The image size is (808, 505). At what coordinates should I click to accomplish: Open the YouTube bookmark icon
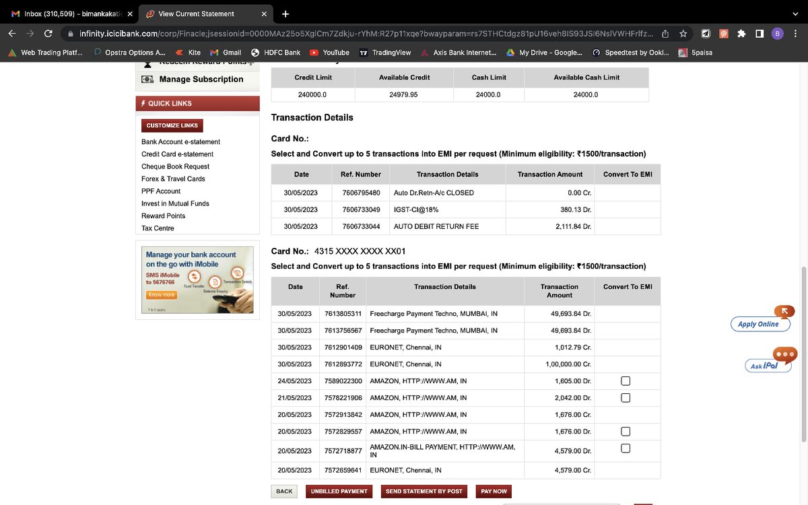(314, 53)
